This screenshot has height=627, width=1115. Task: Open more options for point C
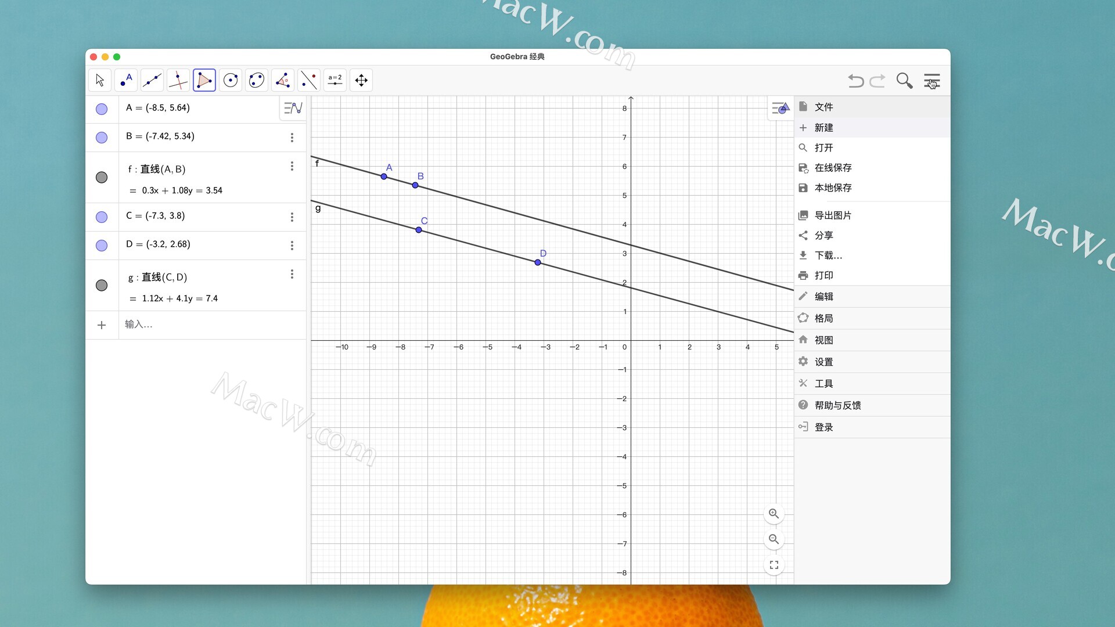(x=292, y=217)
